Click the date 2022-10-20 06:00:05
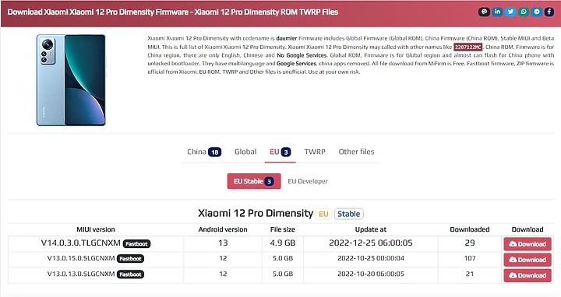The width and height of the screenshot is (561, 297). (x=371, y=274)
